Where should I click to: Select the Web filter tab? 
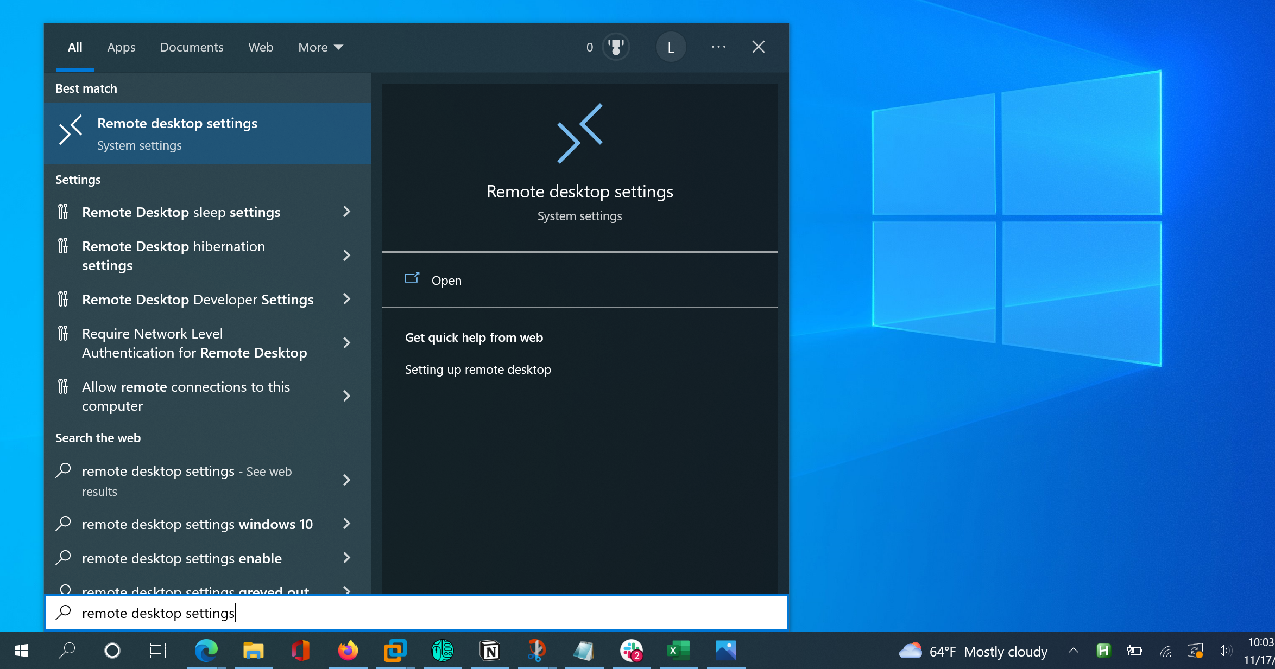(x=261, y=47)
